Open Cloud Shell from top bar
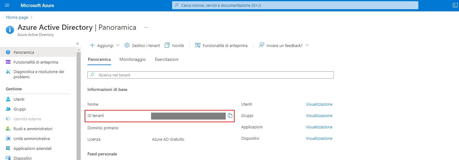This screenshot has height=160, width=459. click(x=455, y=5)
